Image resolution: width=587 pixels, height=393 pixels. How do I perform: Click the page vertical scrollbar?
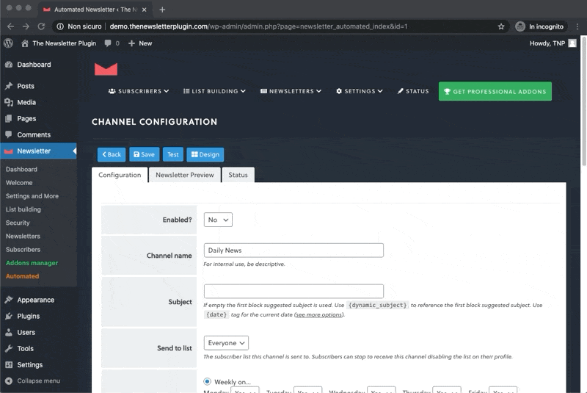coord(583,101)
